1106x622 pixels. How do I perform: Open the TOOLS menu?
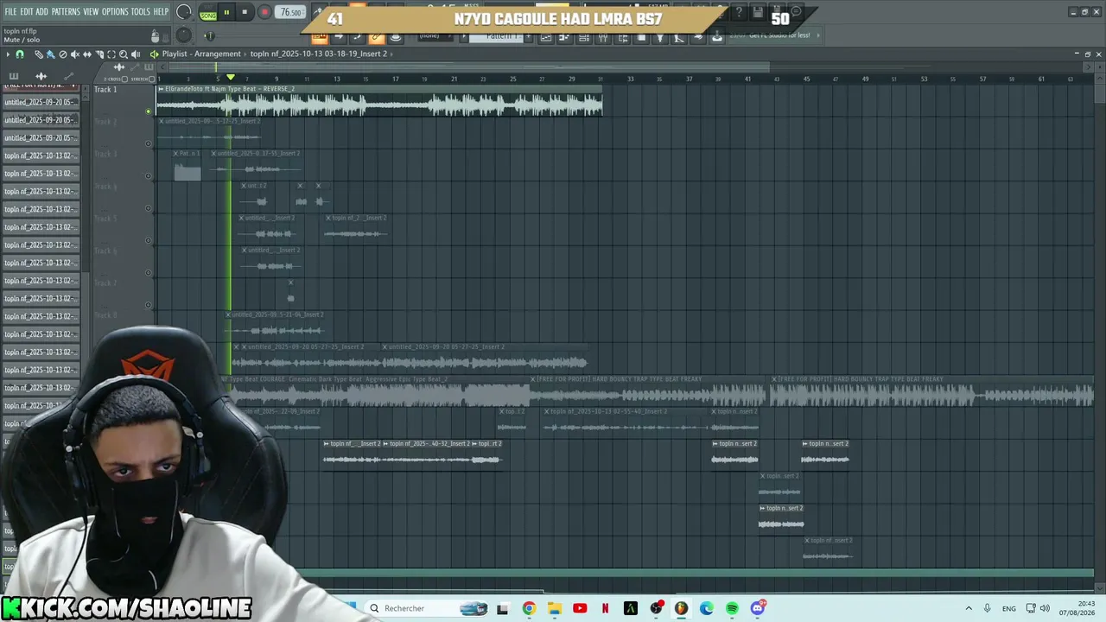[x=140, y=12]
